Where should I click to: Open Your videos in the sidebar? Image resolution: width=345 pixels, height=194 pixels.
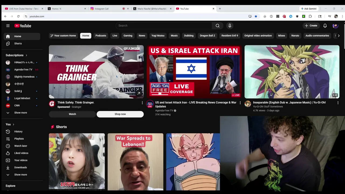click(x=22, y=160)
